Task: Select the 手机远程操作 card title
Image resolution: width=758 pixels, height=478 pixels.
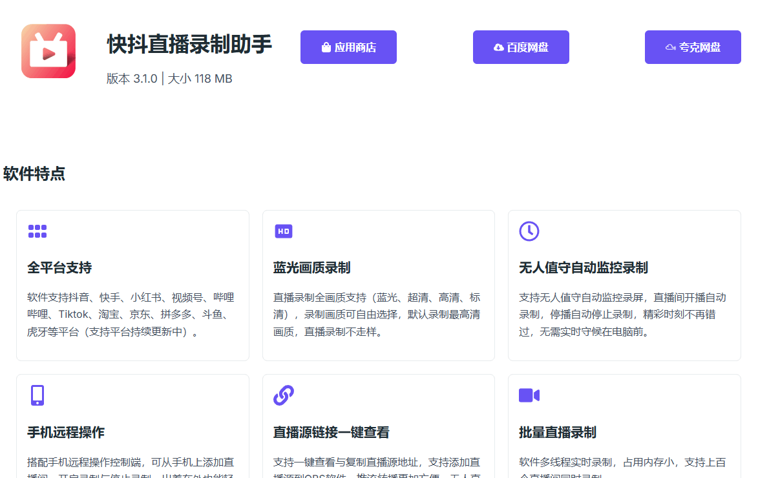Action: [x=66, y=432]
